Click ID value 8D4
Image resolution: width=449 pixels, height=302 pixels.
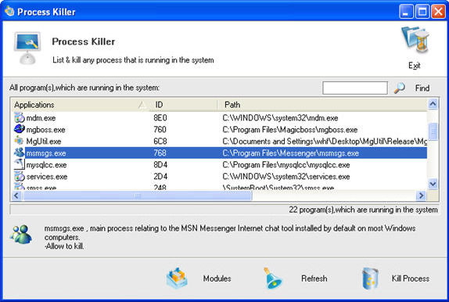point(160,165)
